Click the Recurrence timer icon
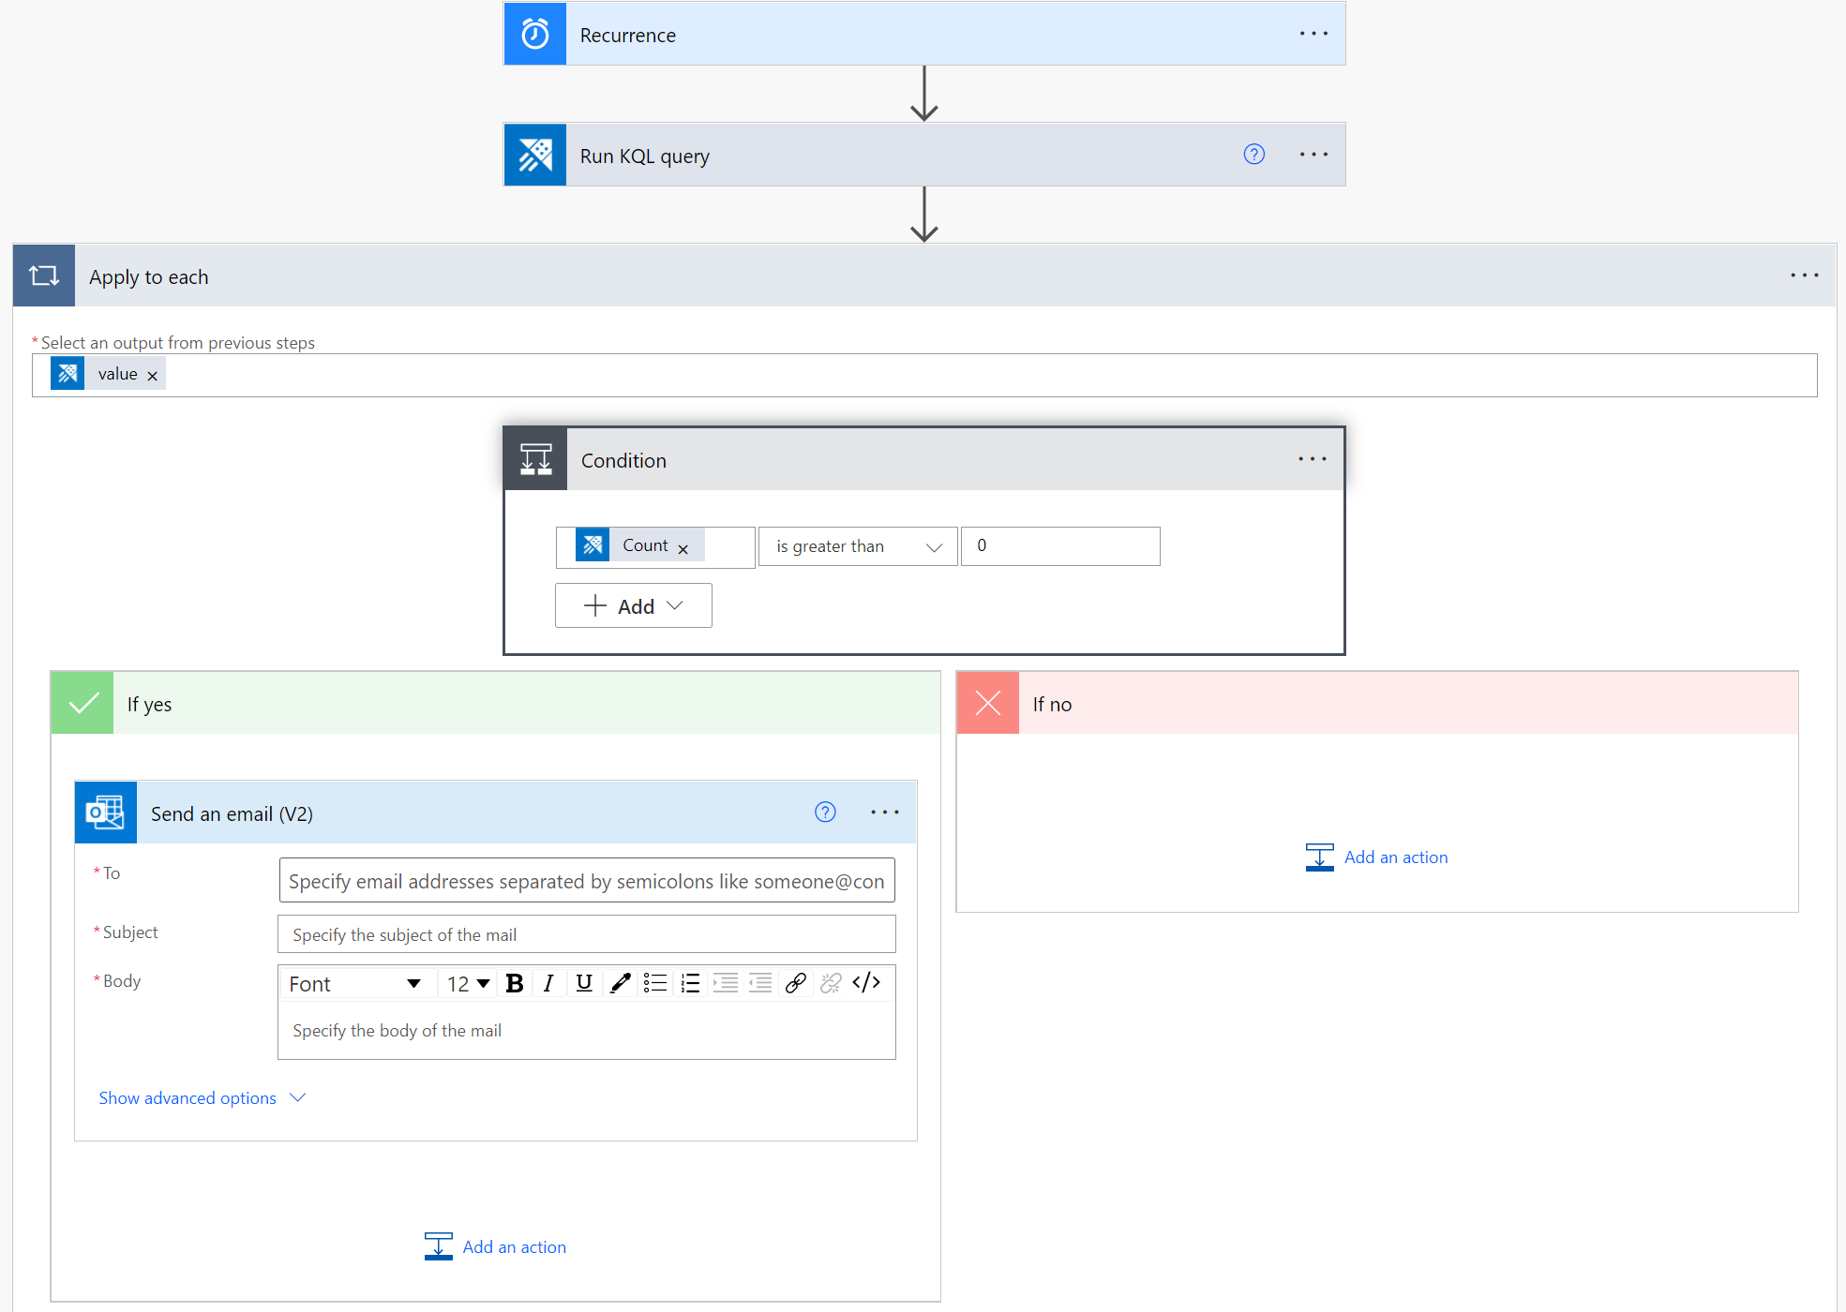The width and height of the screenshot is (1846, 1312). [535, 35]
